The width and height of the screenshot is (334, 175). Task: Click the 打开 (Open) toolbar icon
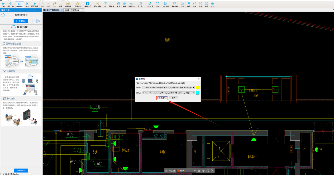(x=3, y=4)
